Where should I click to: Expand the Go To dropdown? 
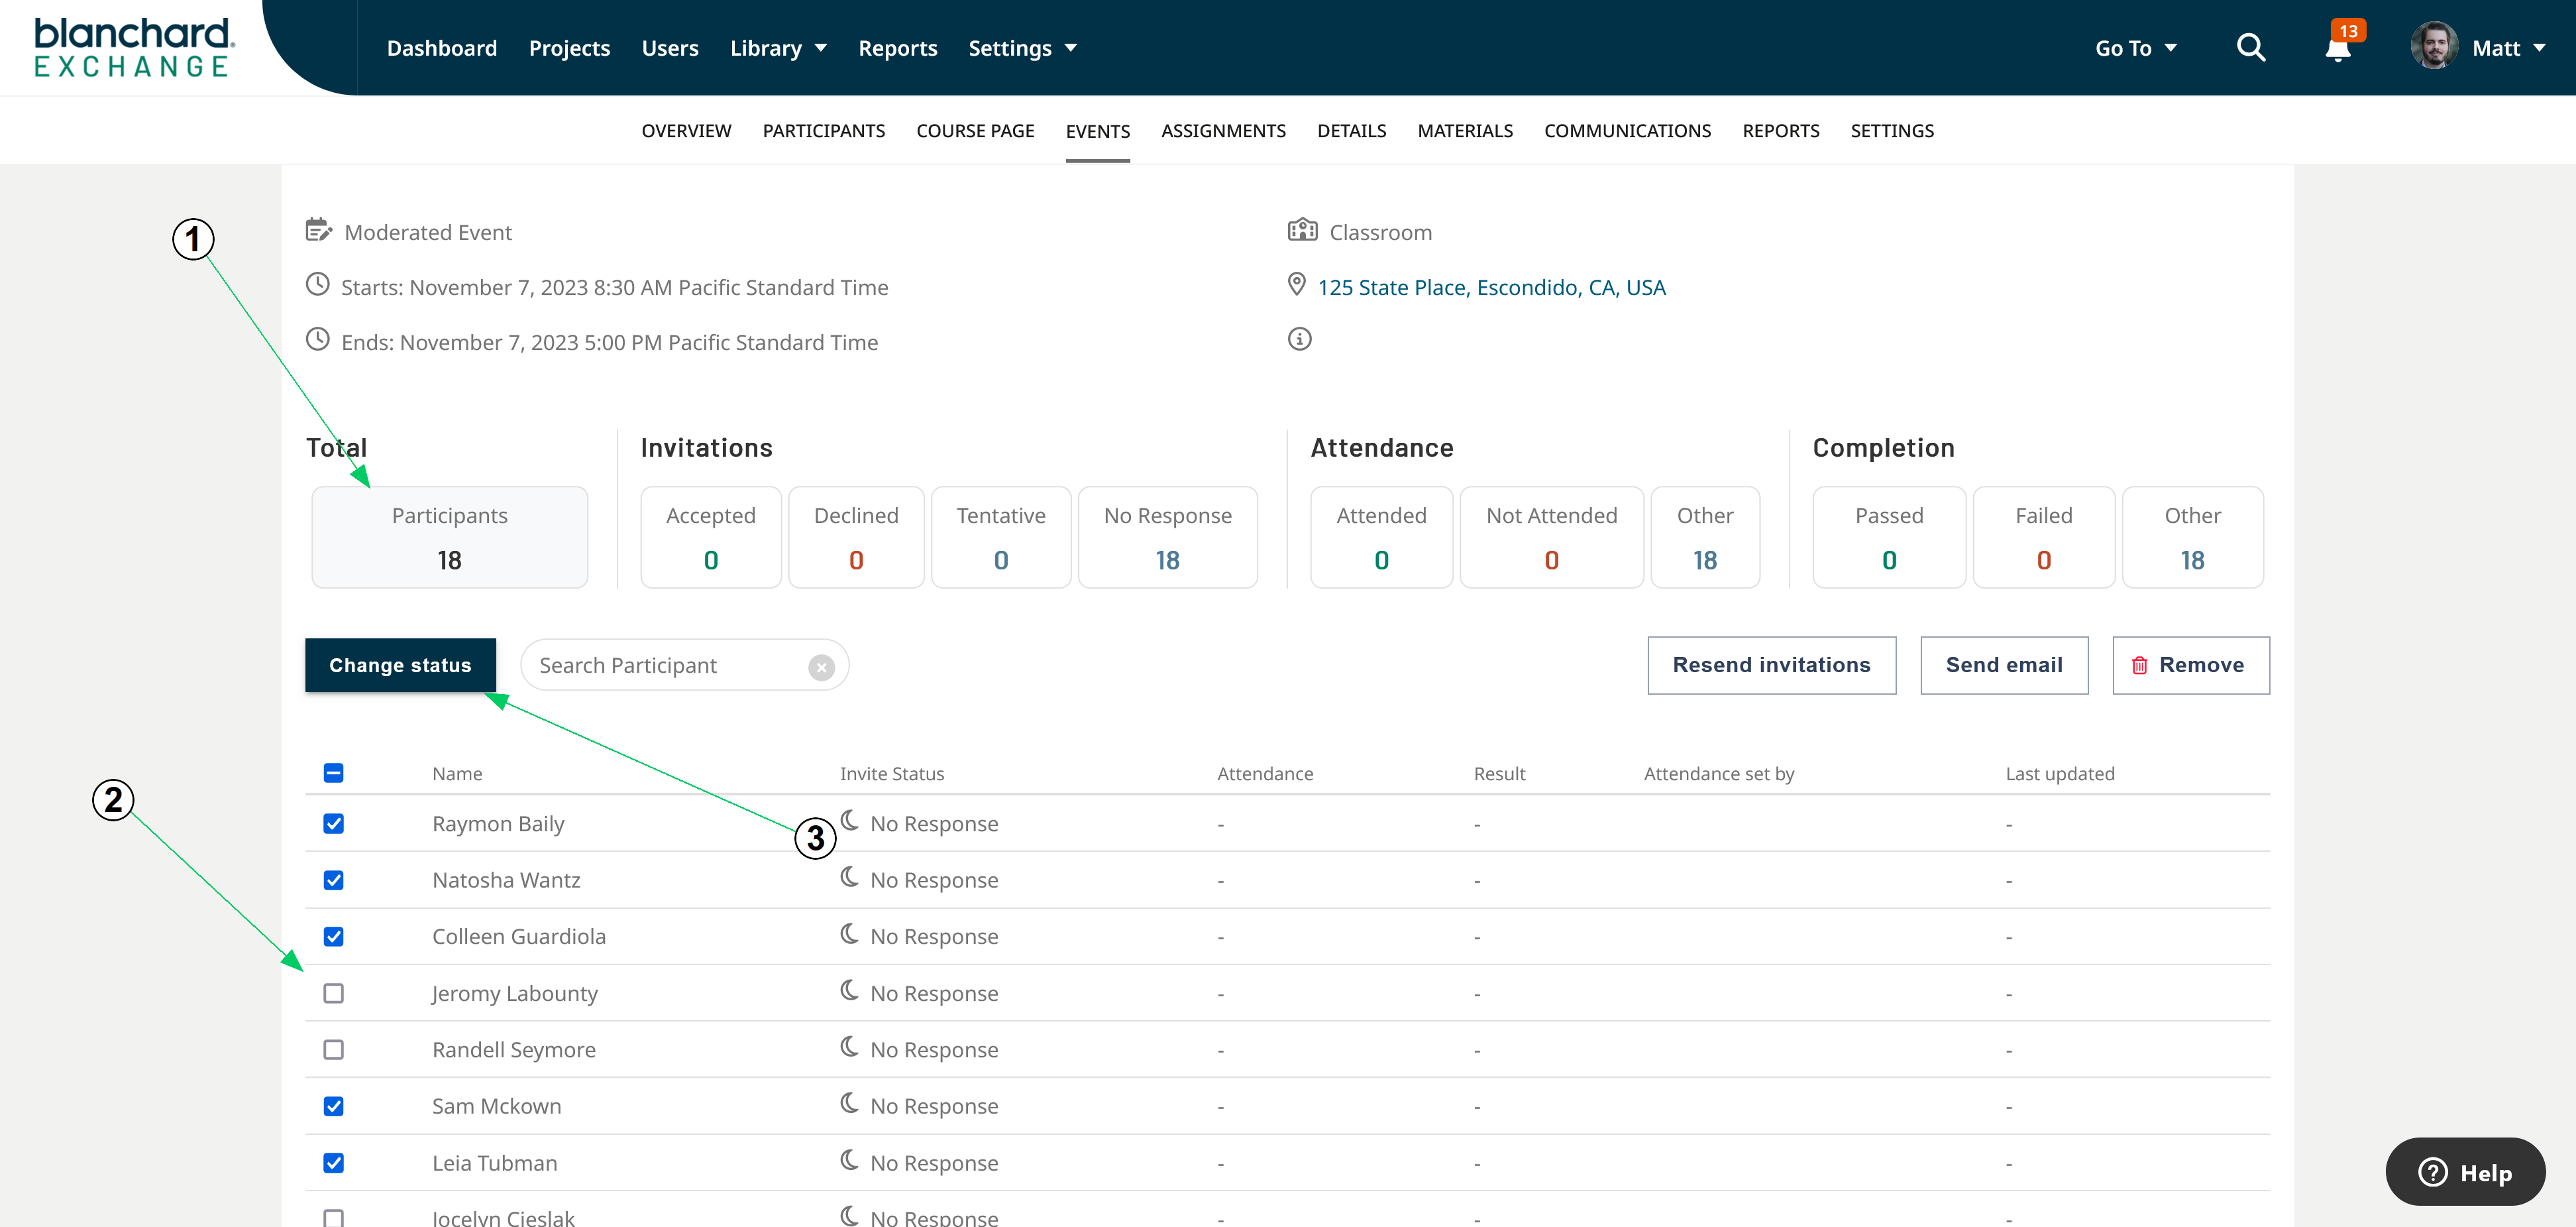tap(2135, 48)
